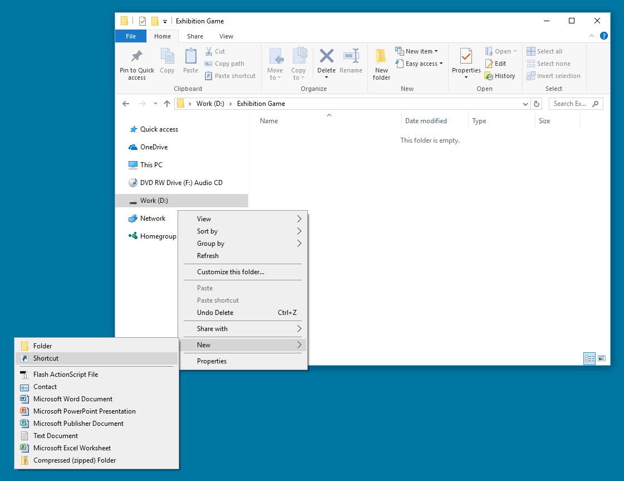Click the Select none icon

(531, 64)
